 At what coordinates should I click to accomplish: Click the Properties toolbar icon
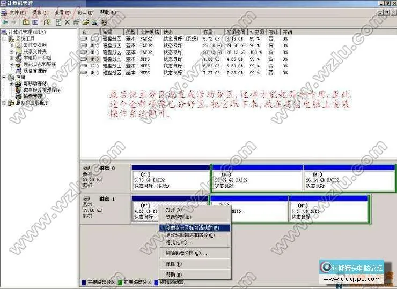76,22
